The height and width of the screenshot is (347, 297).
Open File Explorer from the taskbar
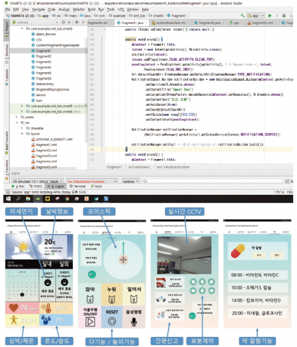pyautogui.click(x=28, y=199)
